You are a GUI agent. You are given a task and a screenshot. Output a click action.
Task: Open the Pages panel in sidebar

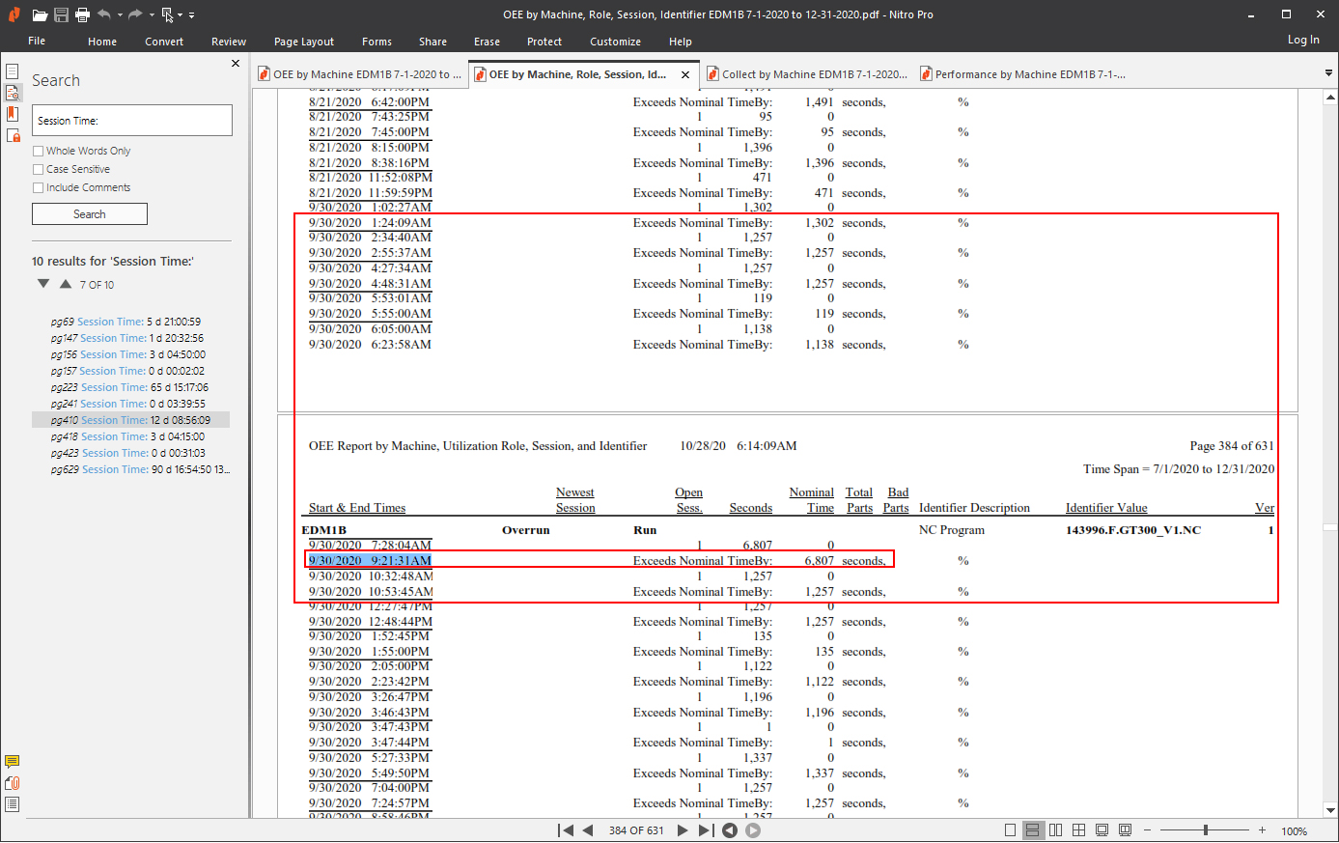click(x=13, y=71)
